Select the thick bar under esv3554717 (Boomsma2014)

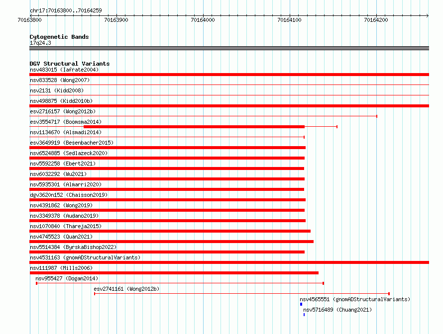[x=194, y=127]
